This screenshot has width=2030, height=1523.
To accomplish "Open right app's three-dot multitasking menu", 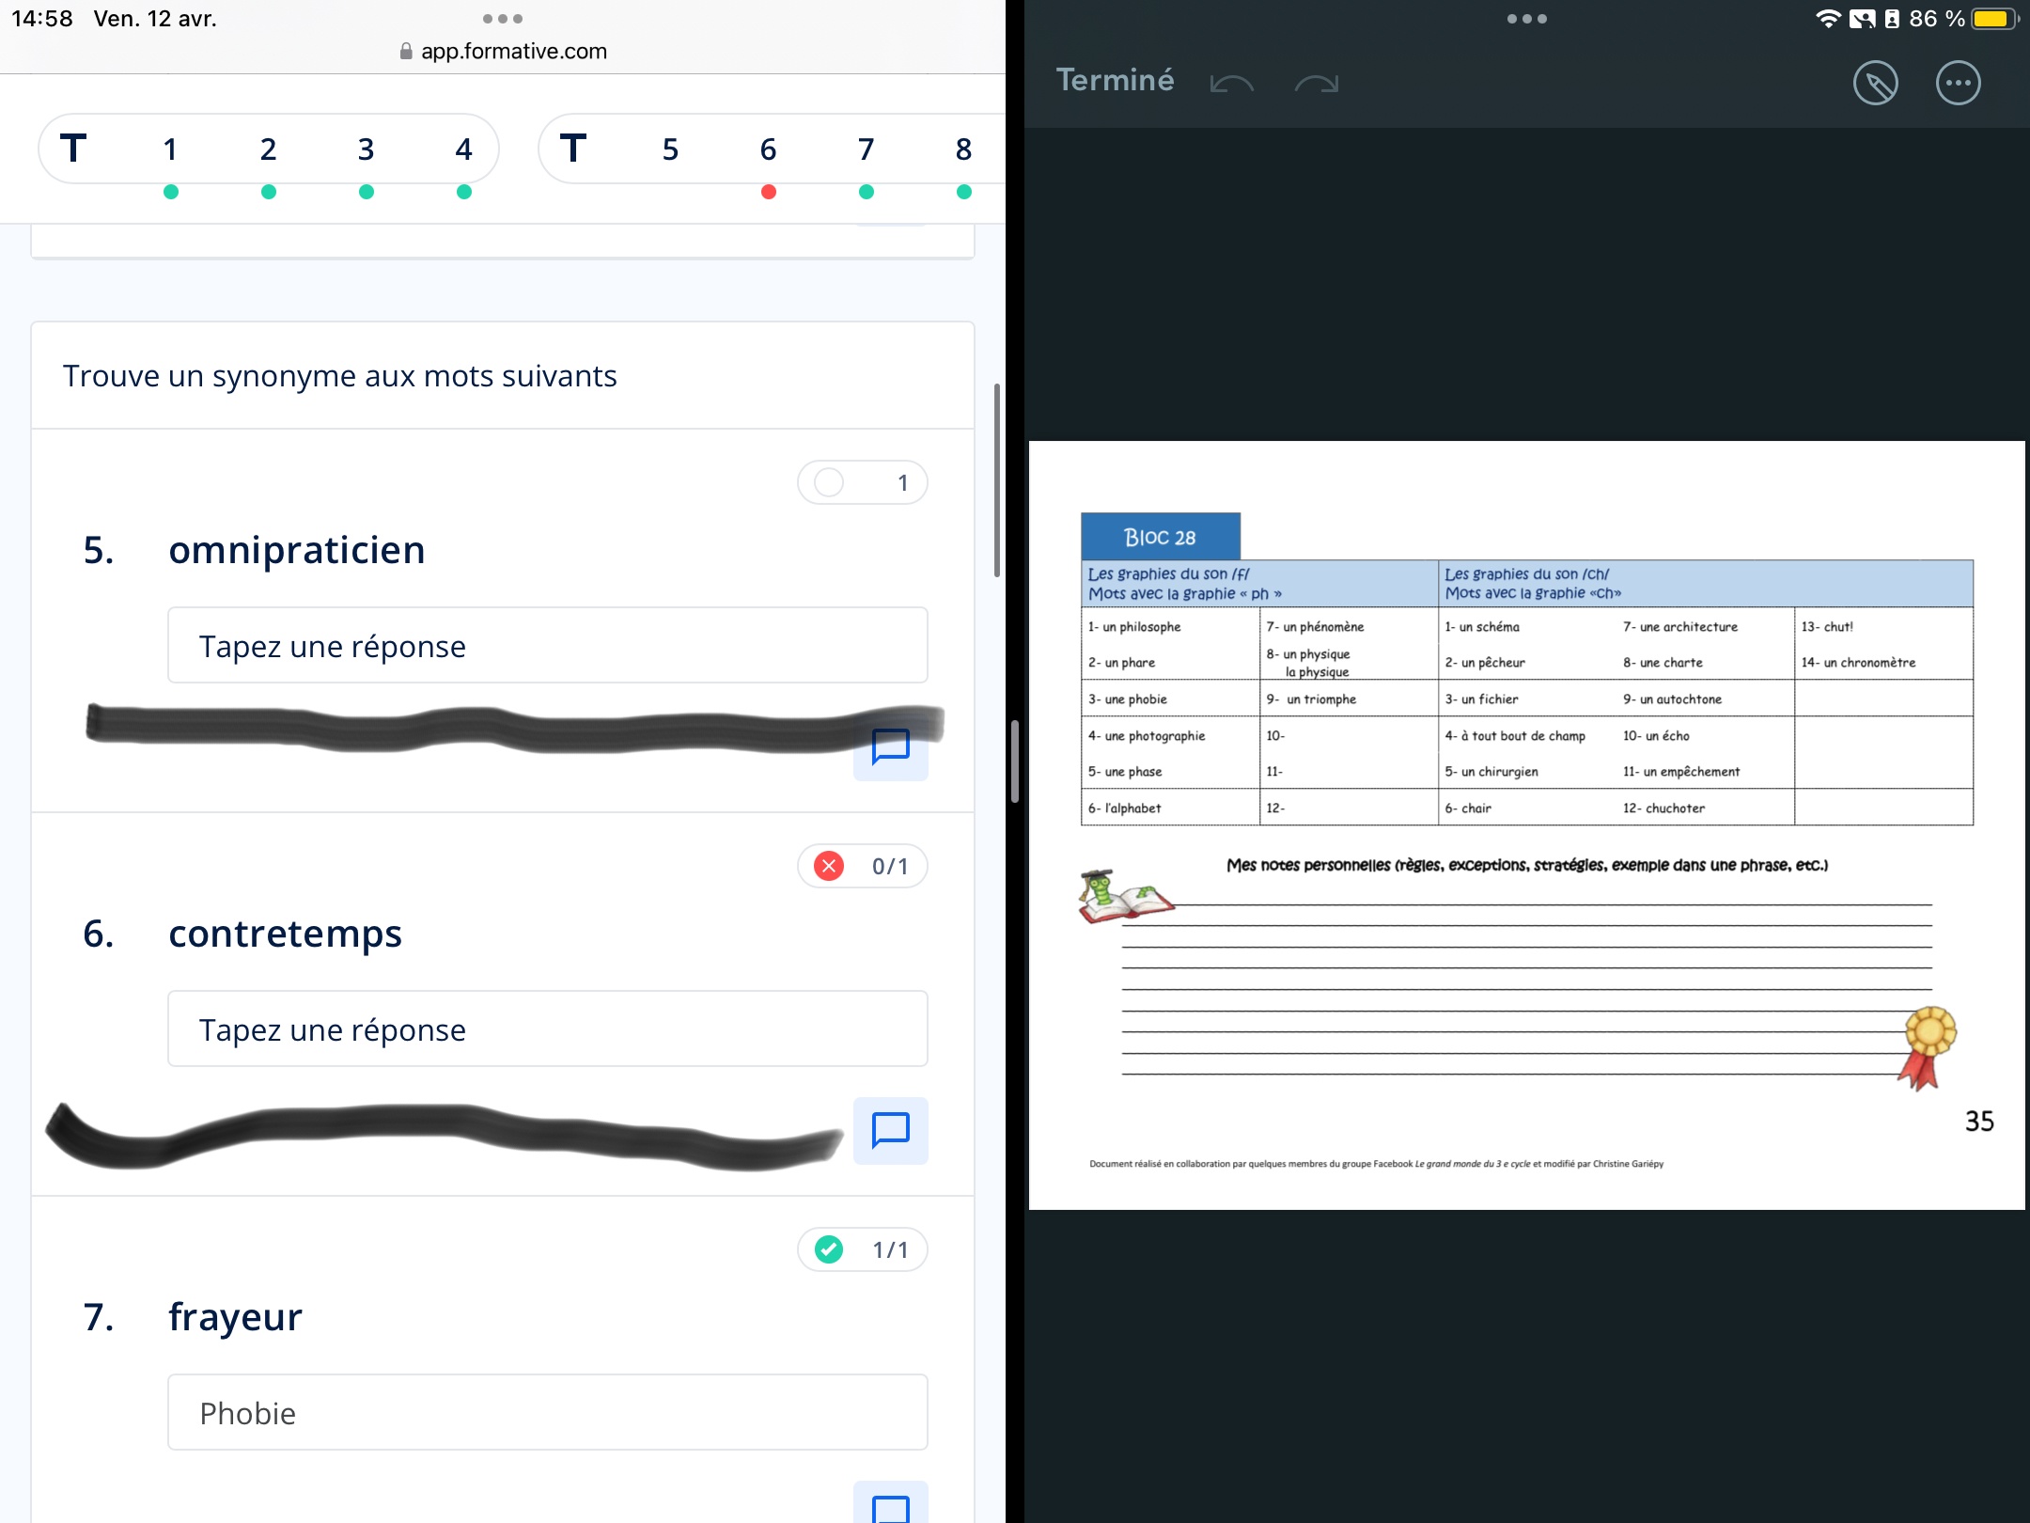I will 1526,19.
